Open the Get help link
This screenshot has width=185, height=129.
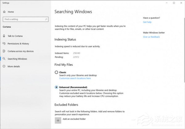(147, 22)
